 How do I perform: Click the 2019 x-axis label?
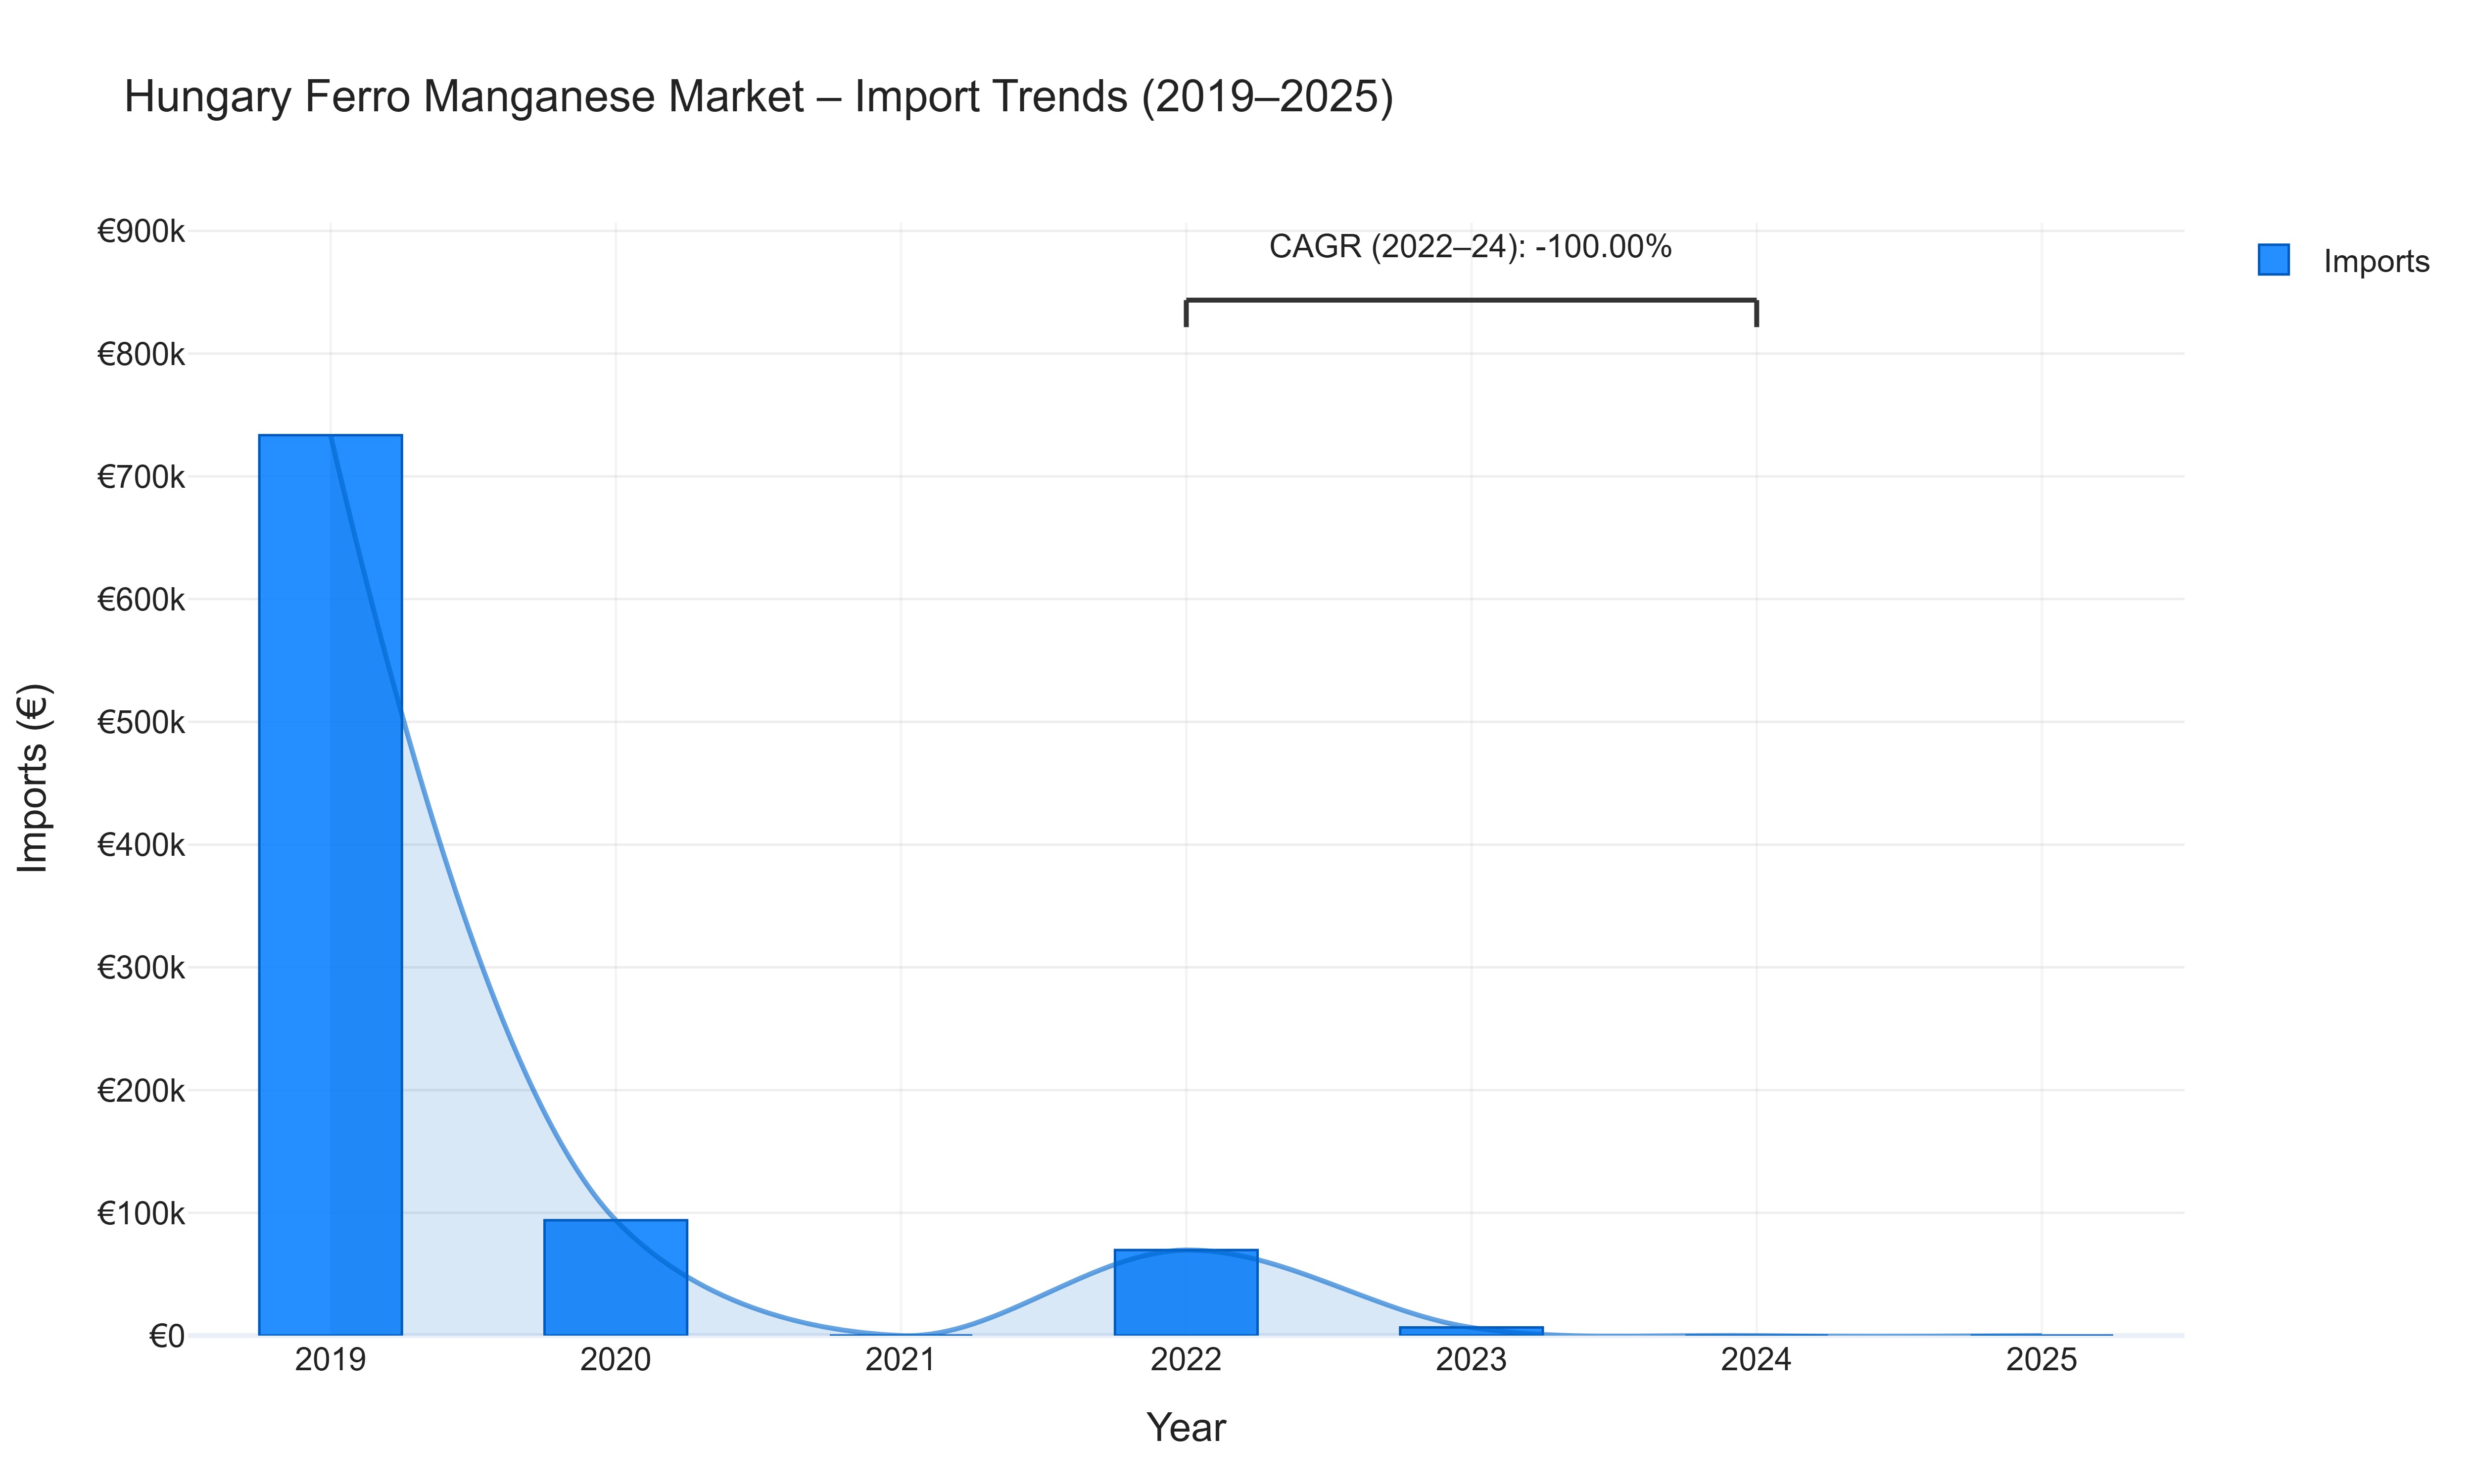pos(330,1360)
